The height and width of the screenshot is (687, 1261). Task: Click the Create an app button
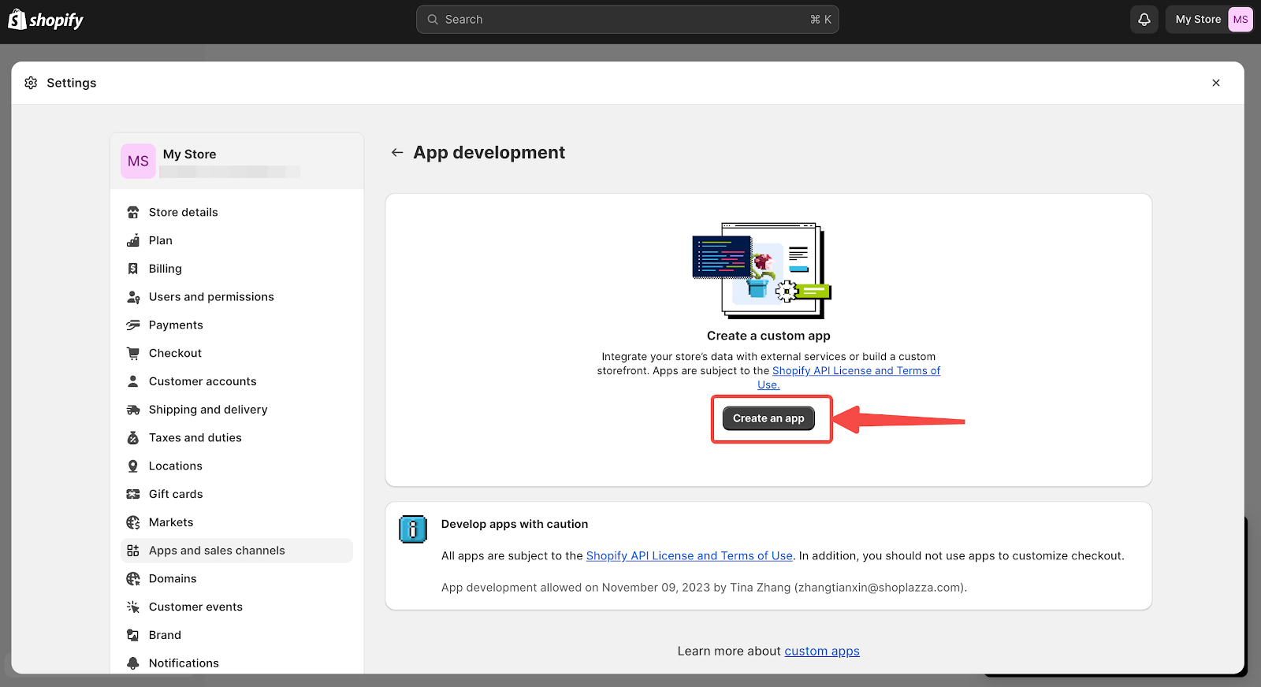coord(768,418)
